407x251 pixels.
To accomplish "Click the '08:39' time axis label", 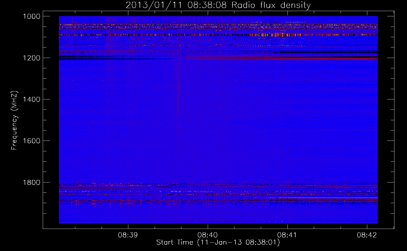I will [128, 235].
